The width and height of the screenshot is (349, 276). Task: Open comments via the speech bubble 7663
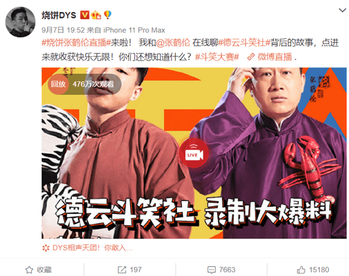pyautogui.click(x=221, y=270)
